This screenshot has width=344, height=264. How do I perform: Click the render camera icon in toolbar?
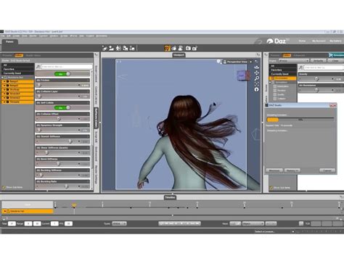tap(188, 49)
